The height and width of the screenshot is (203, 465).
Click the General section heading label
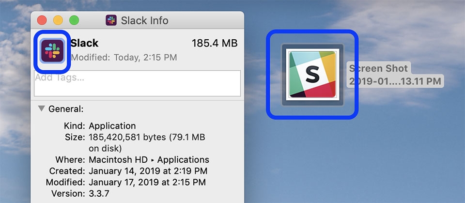(x=66, y=109)
